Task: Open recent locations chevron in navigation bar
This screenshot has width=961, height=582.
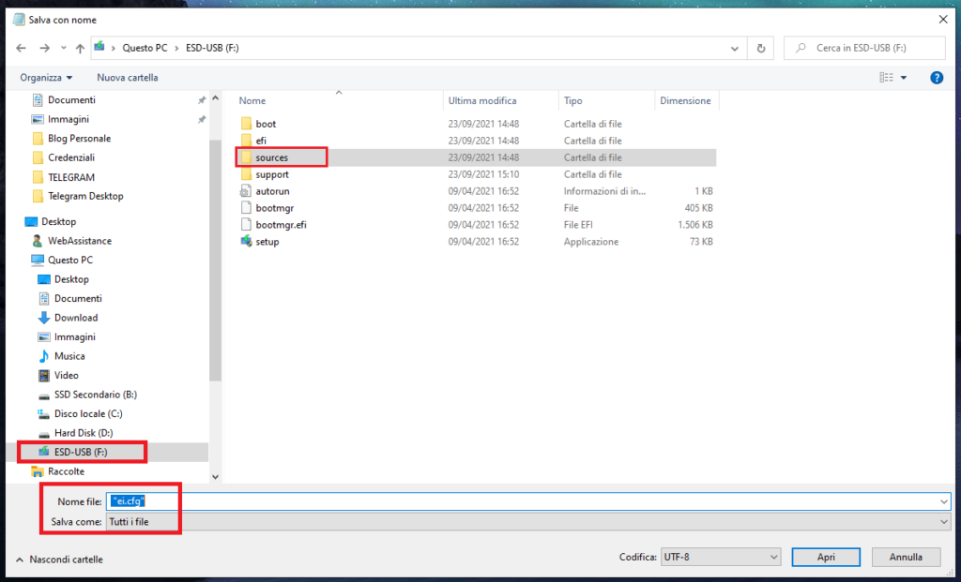Action: pyautogui.click(x=63, y=48)
